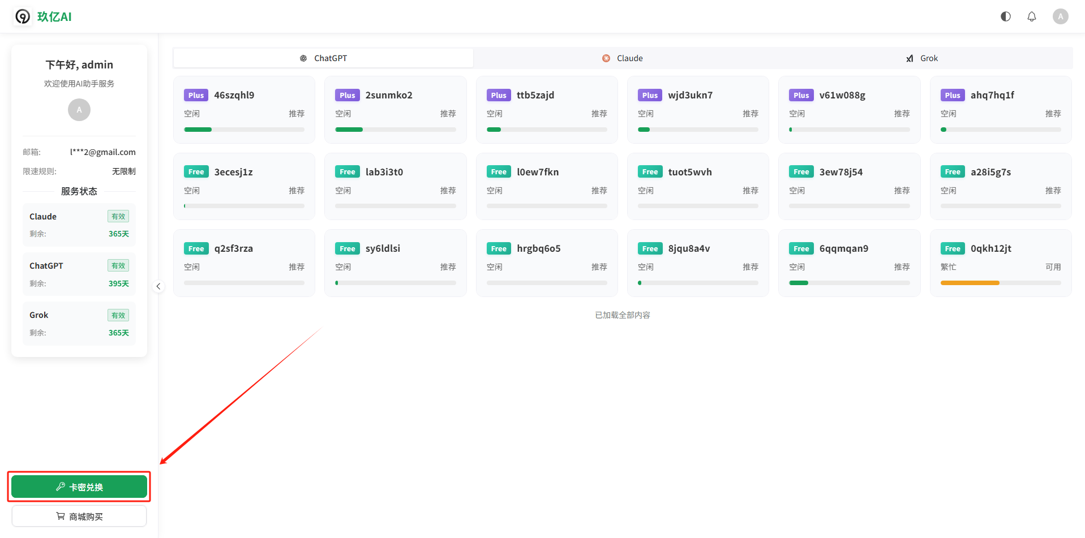
Task: Click the 下午好, admin greeting
Action: (79, 64)
